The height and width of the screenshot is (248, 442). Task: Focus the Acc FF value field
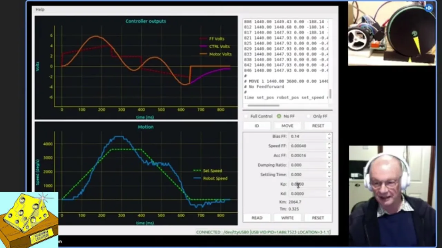[307, 155]
